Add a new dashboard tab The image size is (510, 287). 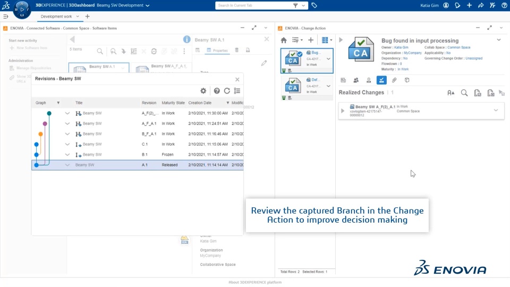87,16
